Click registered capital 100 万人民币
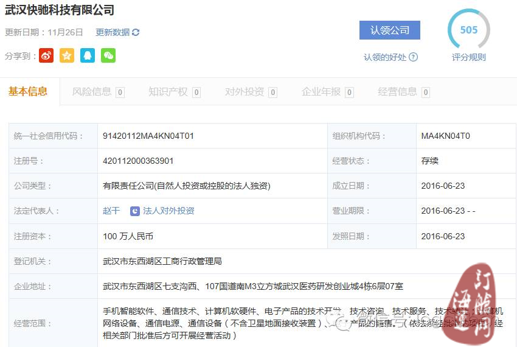 (x=128, y=236)
